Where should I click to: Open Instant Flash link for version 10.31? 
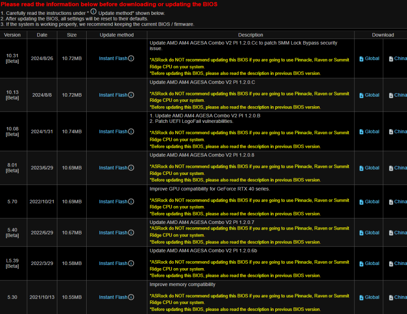(x=113, y=58)
